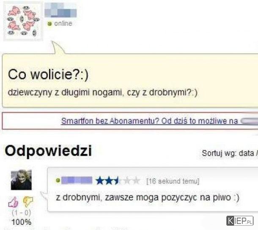
Task: Click the yellow thumbs down icon
Action: coord(28,202)
